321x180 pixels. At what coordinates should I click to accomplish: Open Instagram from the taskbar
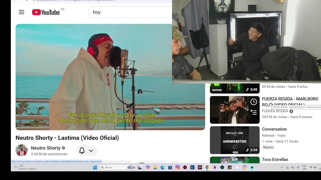pyautogui.click(x=178, y=167)
